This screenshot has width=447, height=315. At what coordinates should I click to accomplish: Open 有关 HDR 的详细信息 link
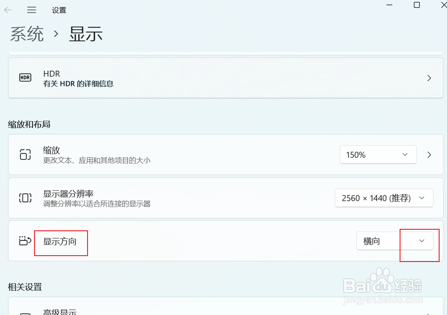coord(78,83)
